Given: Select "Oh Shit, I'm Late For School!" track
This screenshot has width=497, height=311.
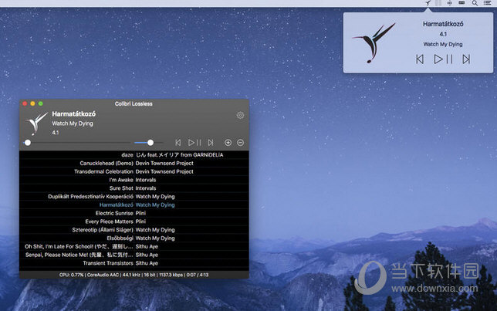Looking at the screenshot, I should click(134, 246).
